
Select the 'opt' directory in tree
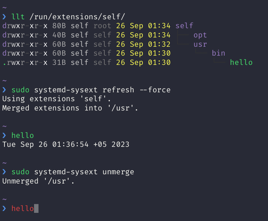(200, 35)
